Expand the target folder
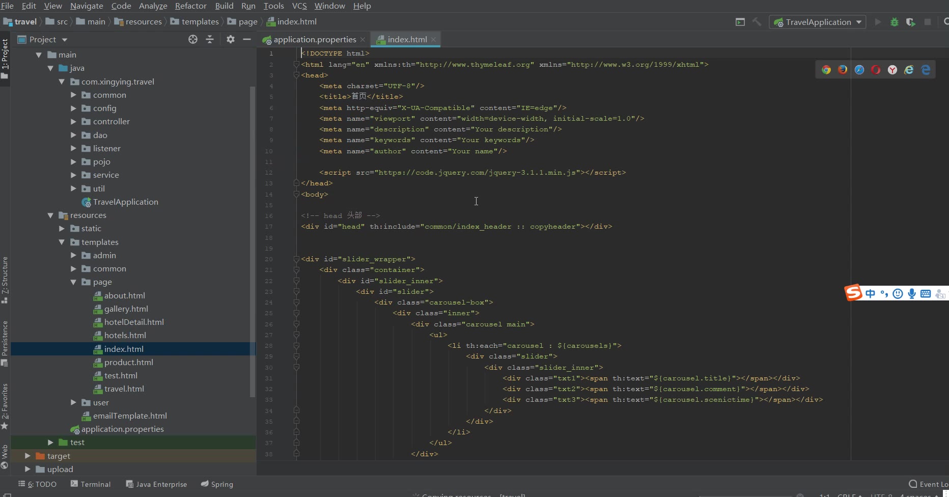Screen dimensions: 949x497 (x=27, y=456)
